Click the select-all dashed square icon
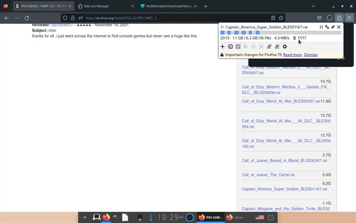 (x=238, y=47)
